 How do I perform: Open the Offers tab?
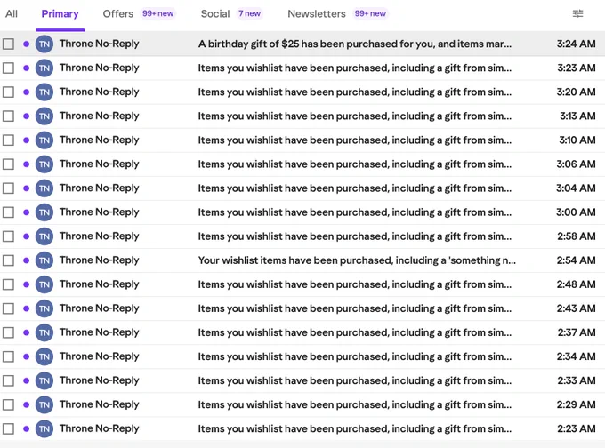click(117, 14)
